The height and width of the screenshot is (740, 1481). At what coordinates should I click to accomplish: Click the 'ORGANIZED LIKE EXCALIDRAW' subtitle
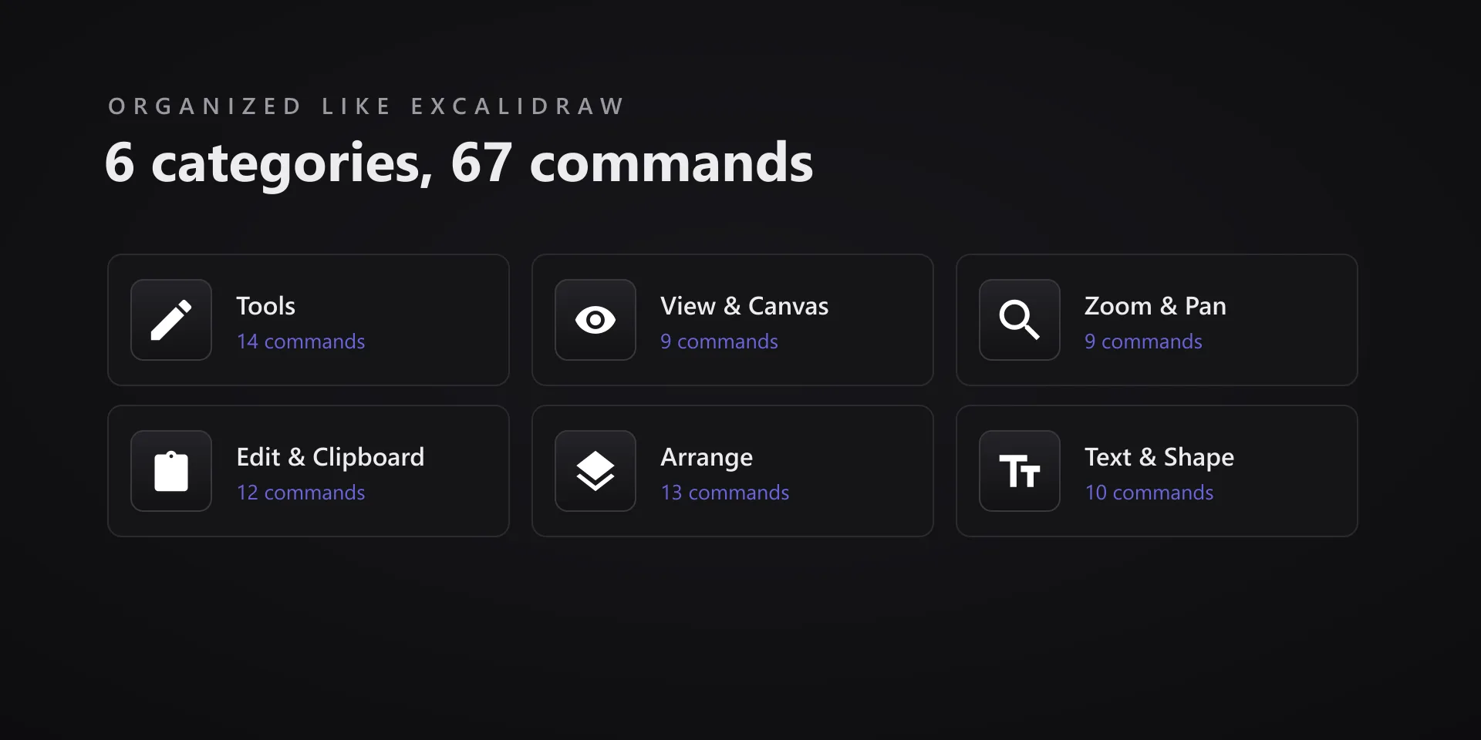click(x=366, y=106)
